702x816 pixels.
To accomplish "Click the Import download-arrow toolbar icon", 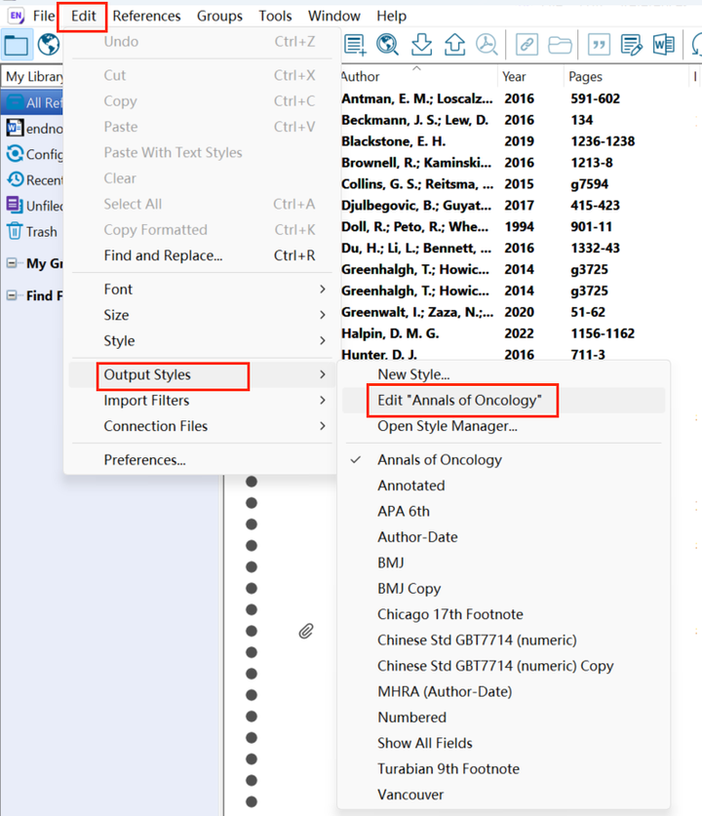I will [421, 44].
